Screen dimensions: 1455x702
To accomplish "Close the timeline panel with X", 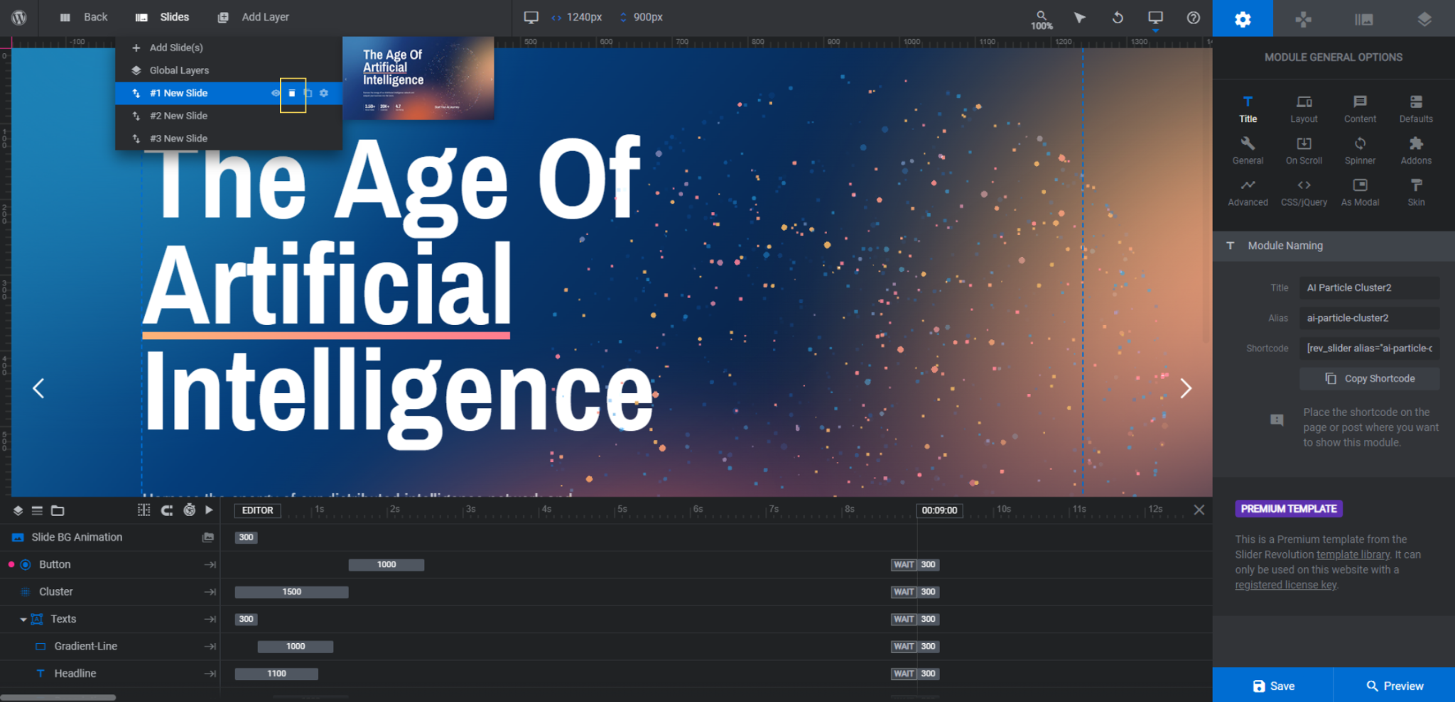I will coord(1199,510).
